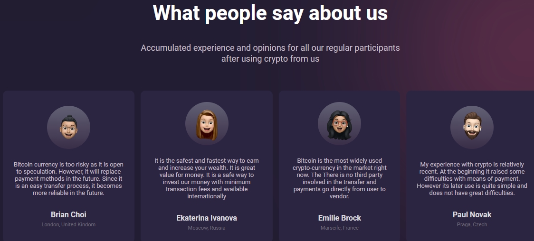Click Emilie Brock's avatar icon
534x241 pixels.
click(x=339, y=123)
